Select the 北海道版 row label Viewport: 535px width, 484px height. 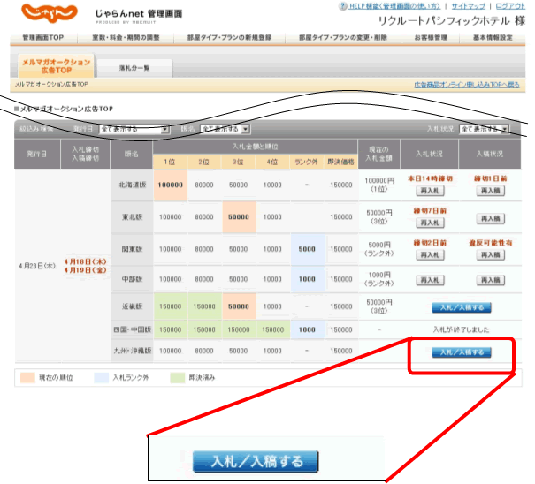pos(133,185)
